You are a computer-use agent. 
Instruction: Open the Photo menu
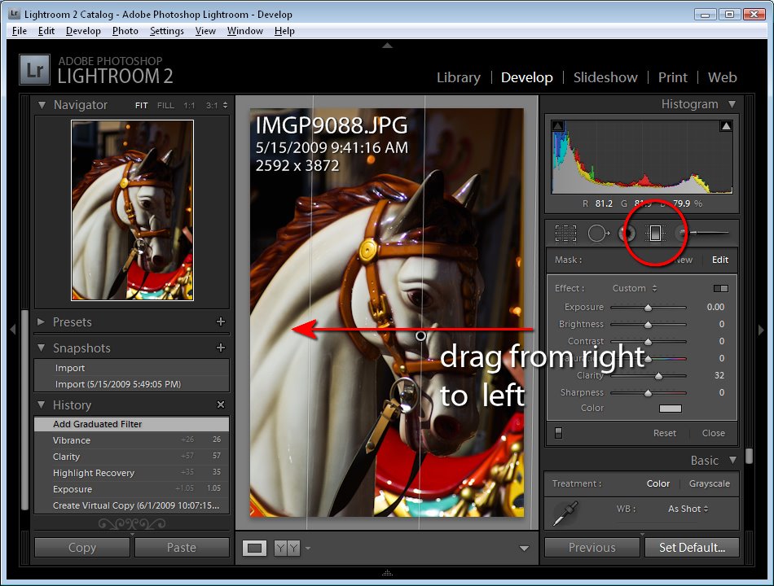click(125, 31)
